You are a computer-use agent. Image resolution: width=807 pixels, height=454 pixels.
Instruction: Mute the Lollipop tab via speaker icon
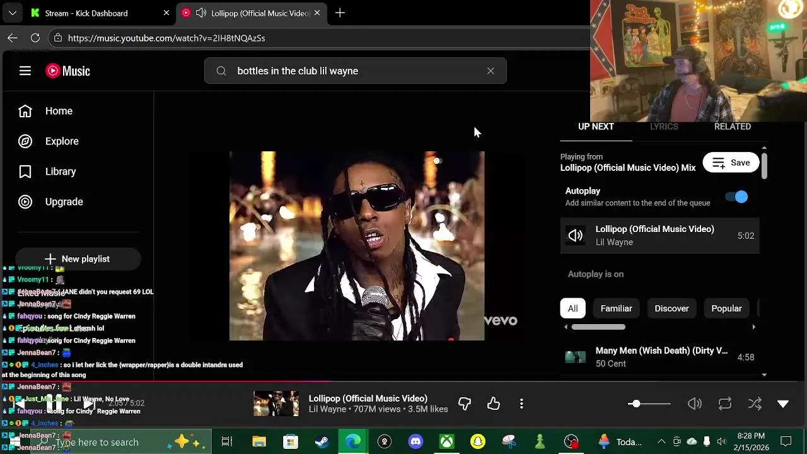coord(201,13)
